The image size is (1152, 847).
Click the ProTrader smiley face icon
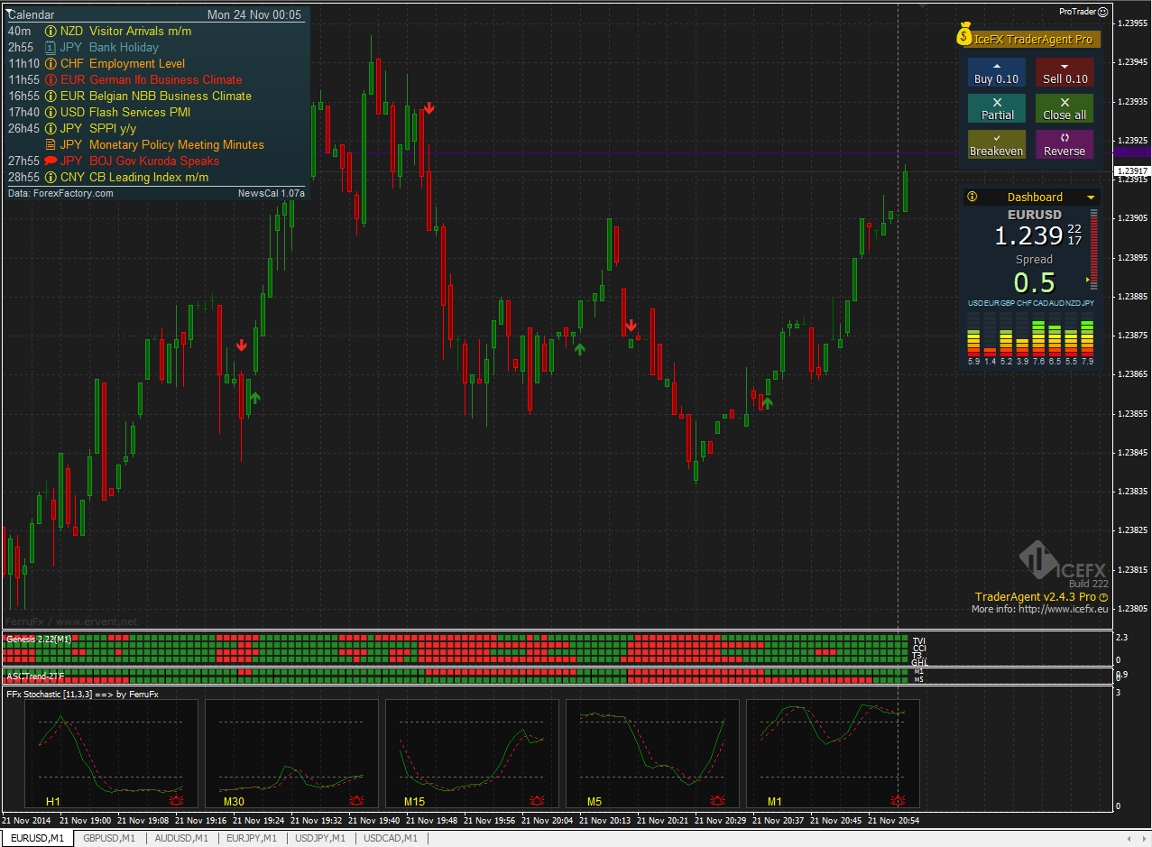pyautogui.click(x=1102, y=12)
